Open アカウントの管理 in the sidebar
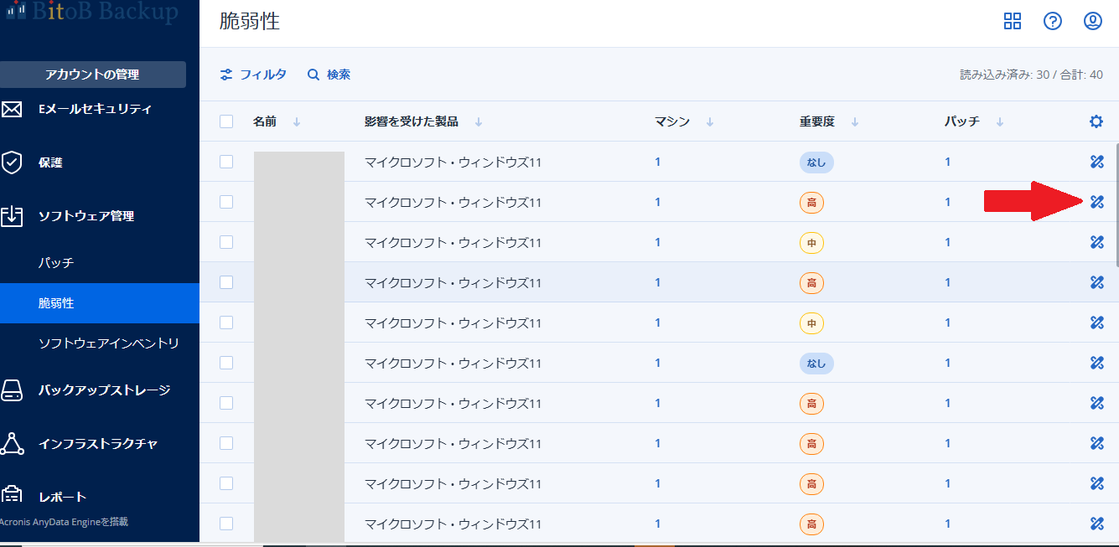The height and width of the screenshot is (547, 1119). pyautogui.click(x=92, y=75)
